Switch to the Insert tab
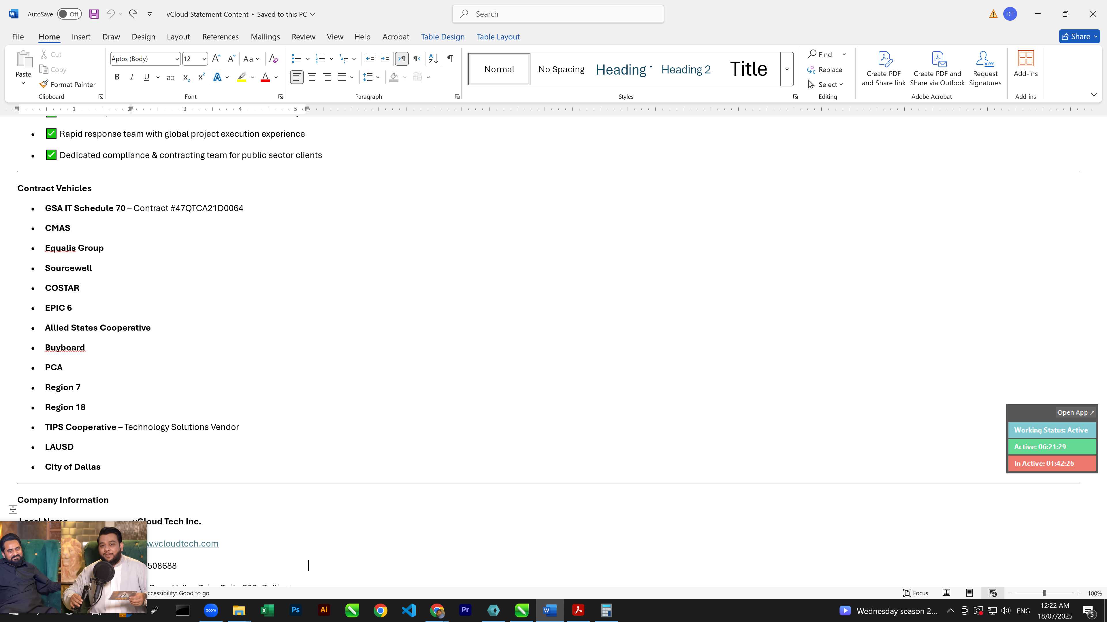Viewport: 1107px width, 622px height. [81, 37]
